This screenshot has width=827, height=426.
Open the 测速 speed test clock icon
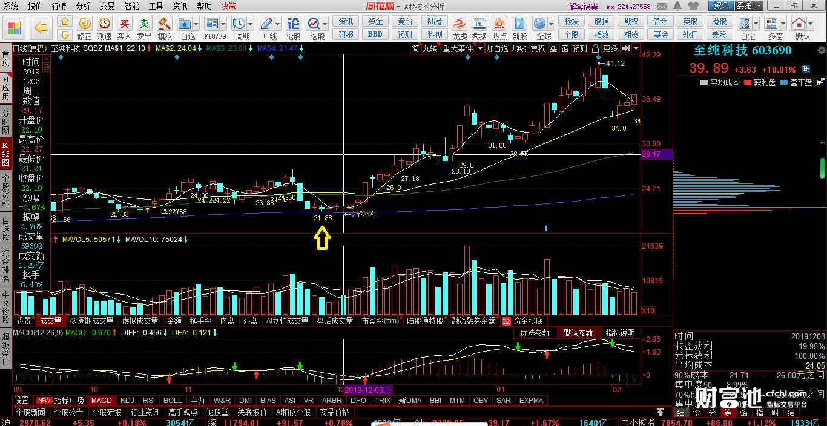(105, 24)
